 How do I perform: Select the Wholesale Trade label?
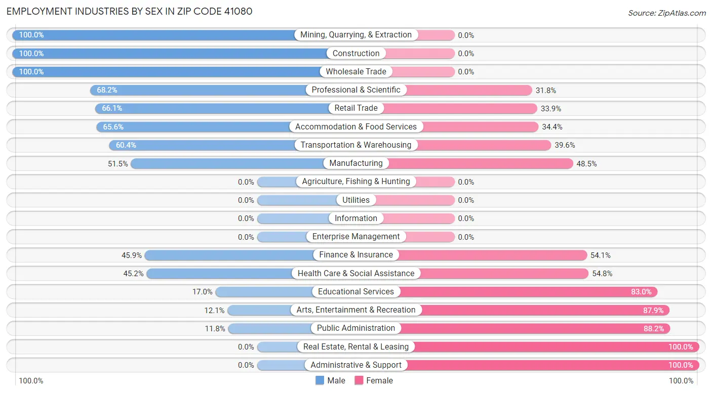356,72
